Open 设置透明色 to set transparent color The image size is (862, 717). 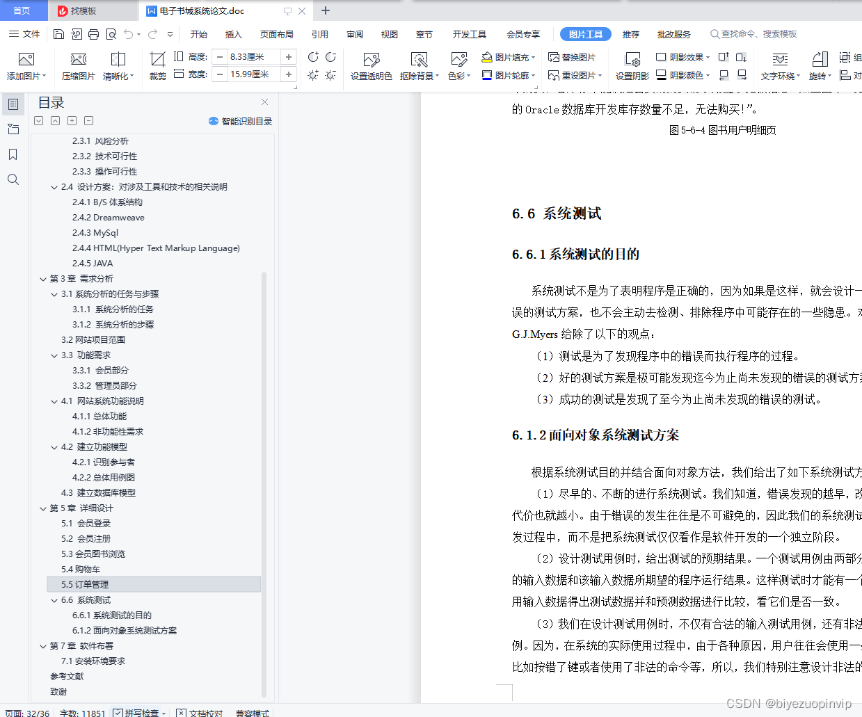[370, 65]
